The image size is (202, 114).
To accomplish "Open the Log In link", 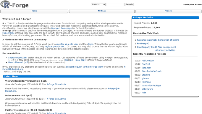I will point(186,4).
